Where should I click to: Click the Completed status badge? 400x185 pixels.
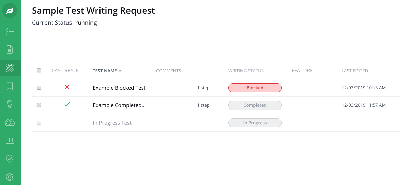coord(255,105)
